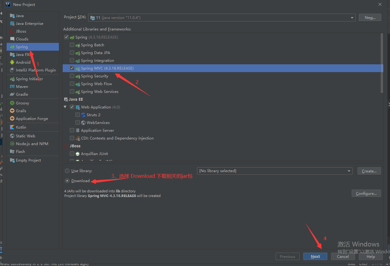The image size is (390, 266).
Task: Click the frameworks list vertical scrollbar
Action: pos(382,63)
